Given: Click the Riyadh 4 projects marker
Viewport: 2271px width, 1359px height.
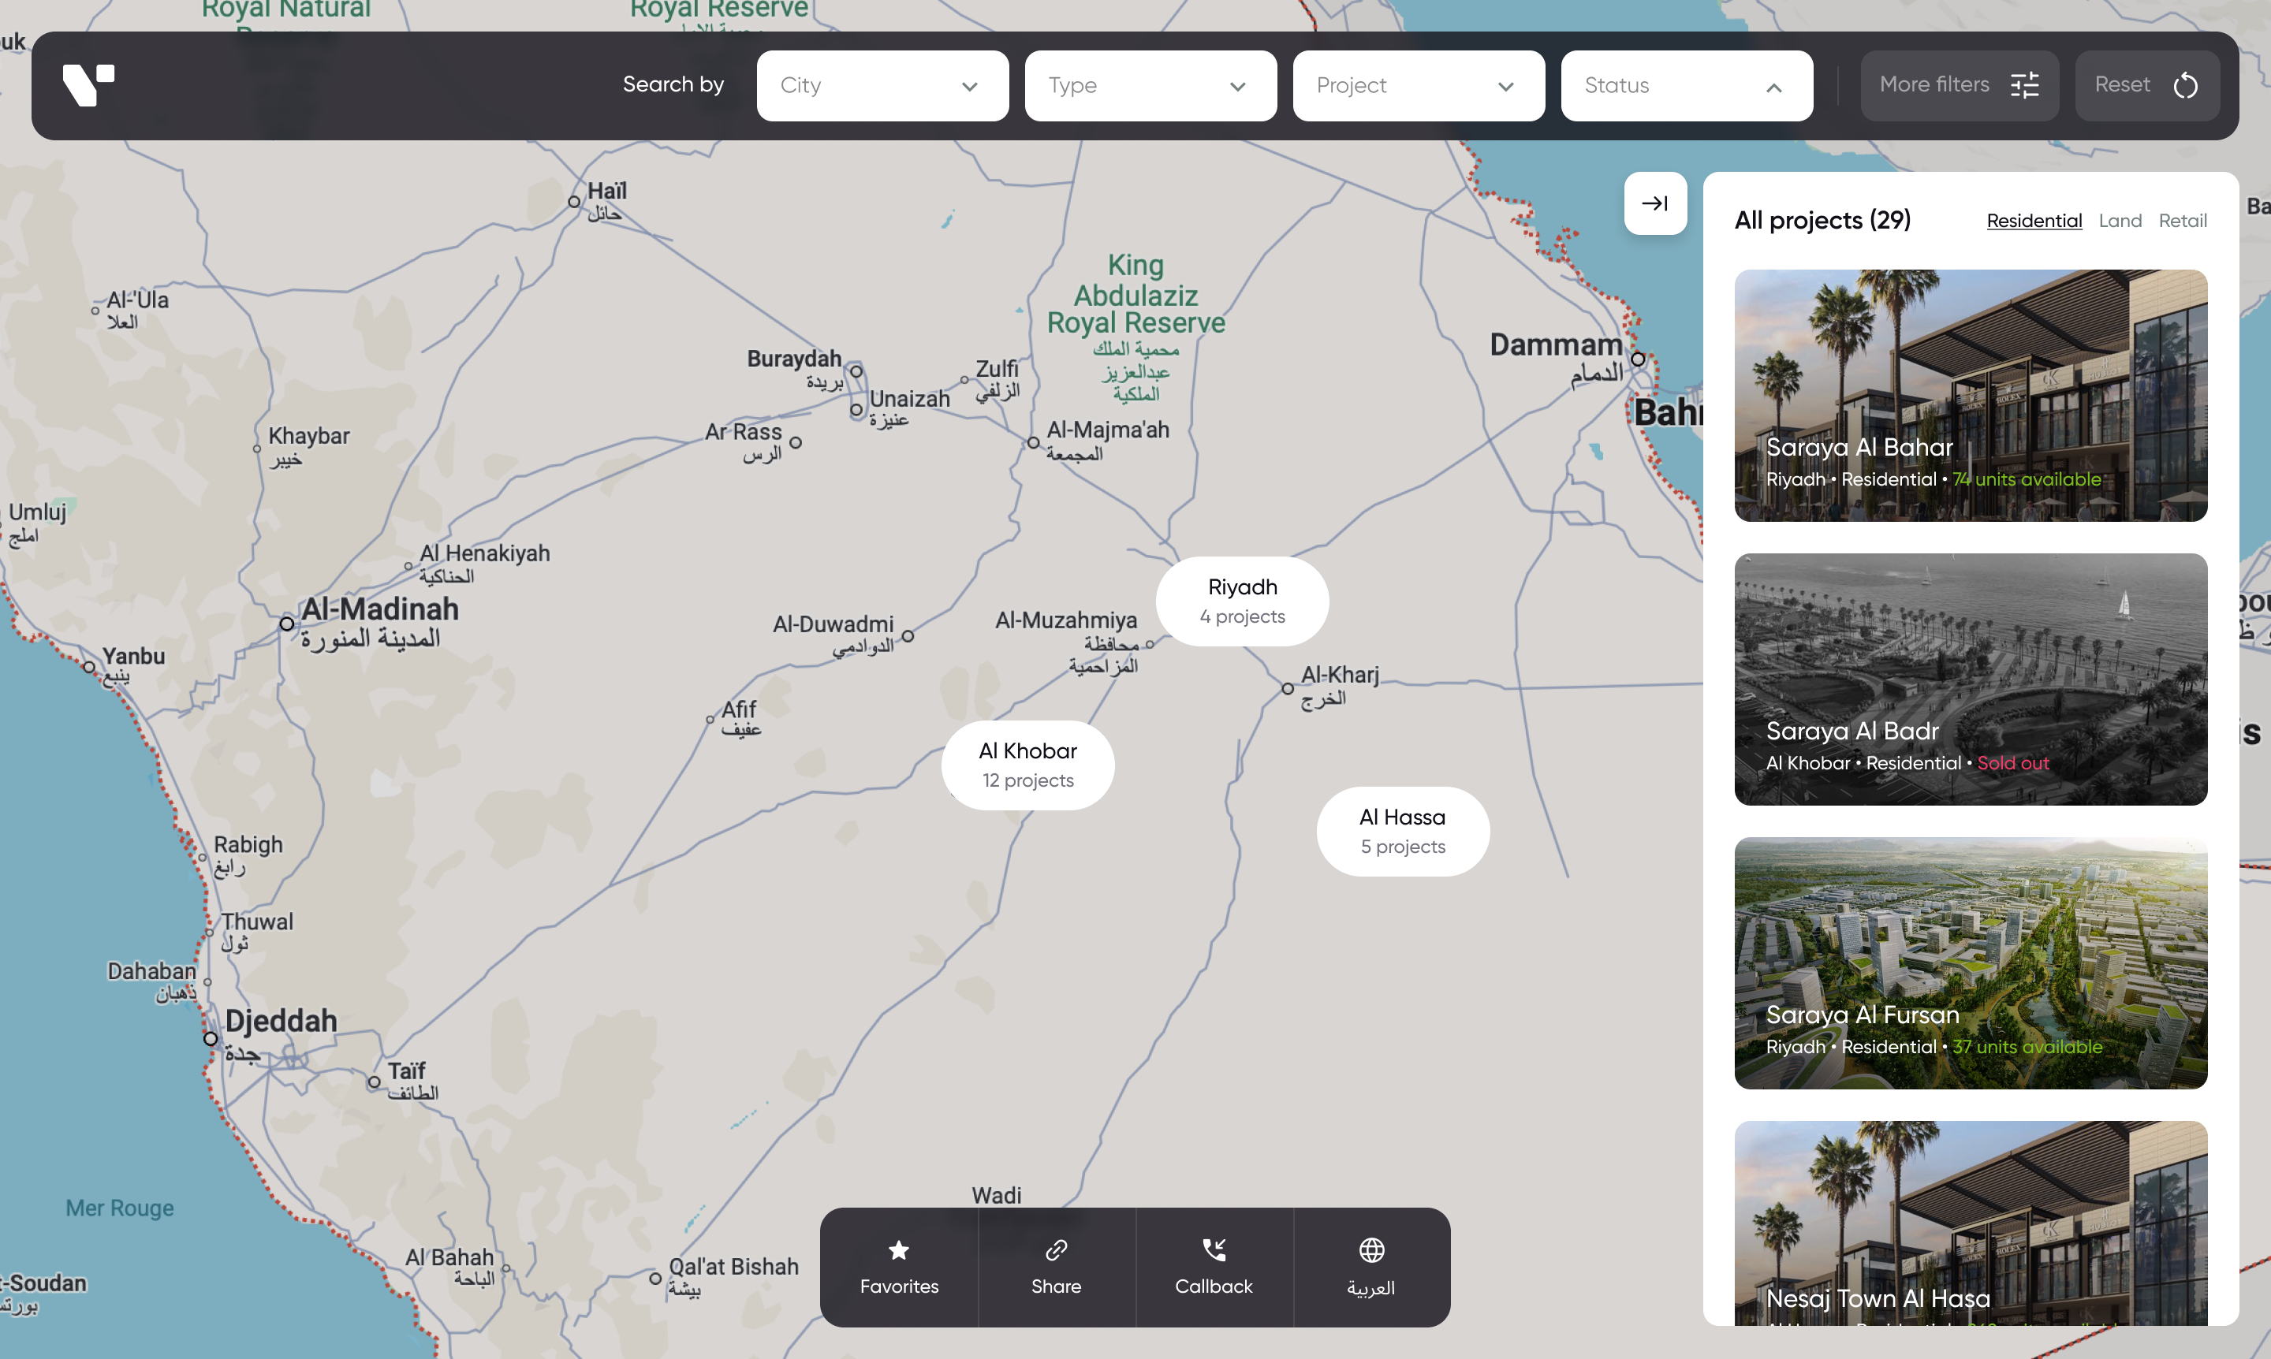Looking at the screenshot, I should tap(1241, 601).
